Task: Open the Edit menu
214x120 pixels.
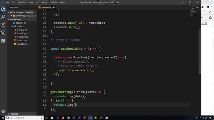Action: tap(13, 2)
